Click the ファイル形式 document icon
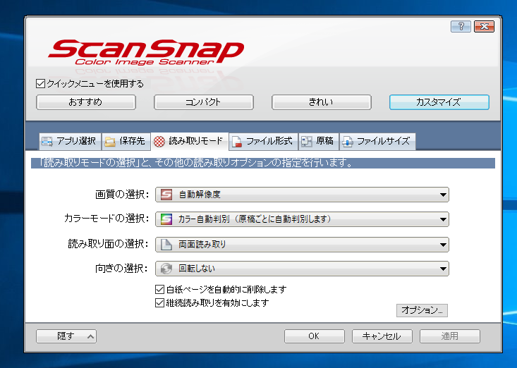Viewport: 517px width, 368px height. click(237, 142)
